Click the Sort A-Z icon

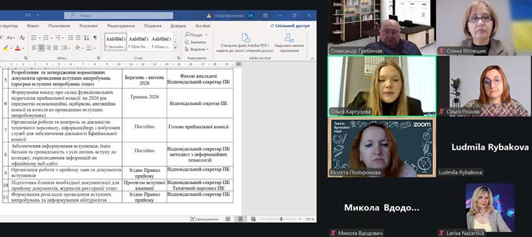click(86, 38)
